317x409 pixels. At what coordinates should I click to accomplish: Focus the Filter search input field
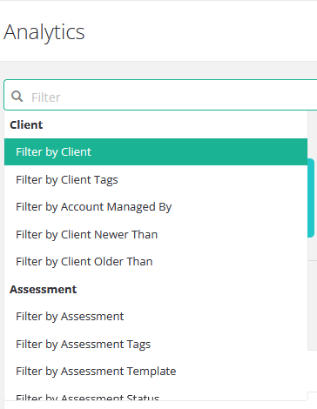click(x=160, y=95)
